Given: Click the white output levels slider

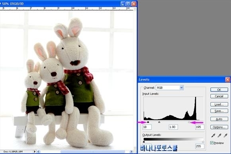Looking at the screenshot, I should click(203, 142).
